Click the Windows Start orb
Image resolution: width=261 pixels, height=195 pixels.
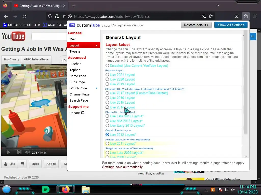pos(6,189)
